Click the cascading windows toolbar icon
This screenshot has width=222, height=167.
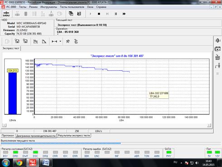click(71, 14)
